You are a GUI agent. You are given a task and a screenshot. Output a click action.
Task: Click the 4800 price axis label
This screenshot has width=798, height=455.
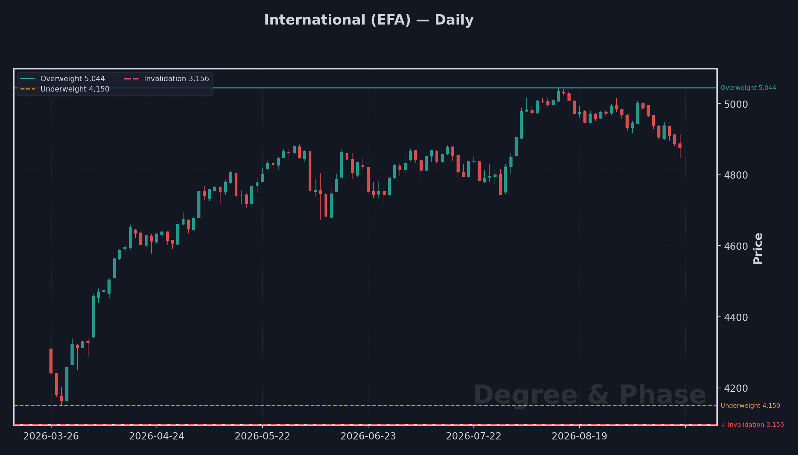tap(736, 175)
